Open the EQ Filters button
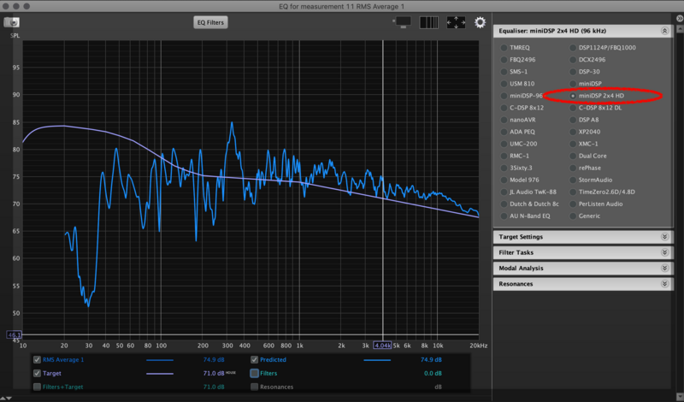Viewport: 684px width, 402px height. (x=210, y=22)
